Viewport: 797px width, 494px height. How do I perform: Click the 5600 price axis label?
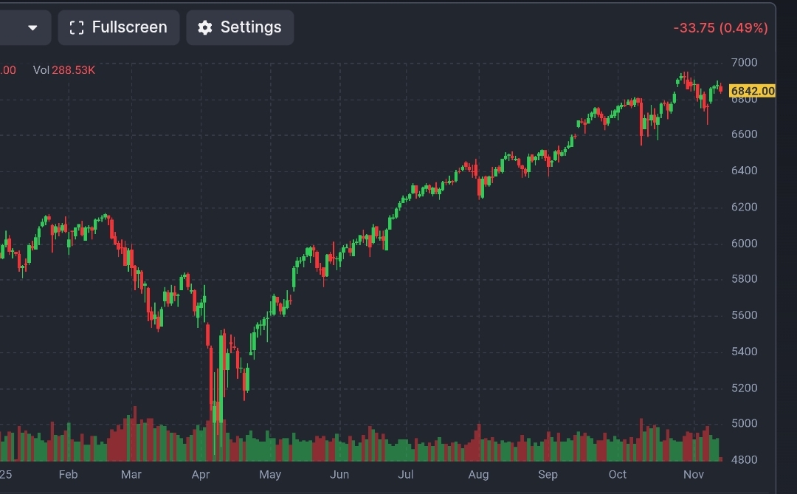point(744,315)
